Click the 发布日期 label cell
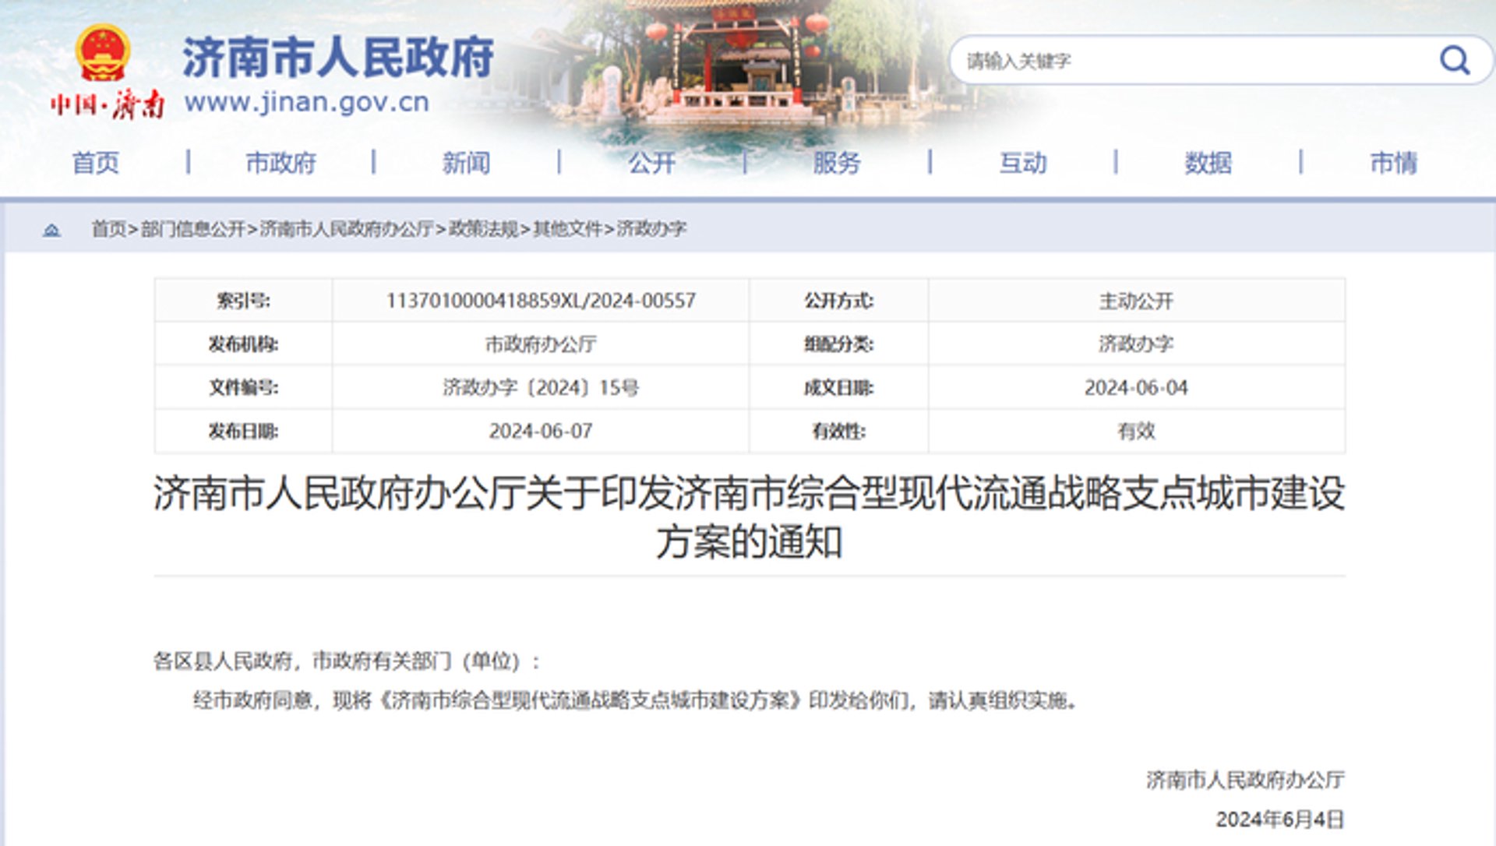Viewport: 1496px width, 846px height. point(243,432)
